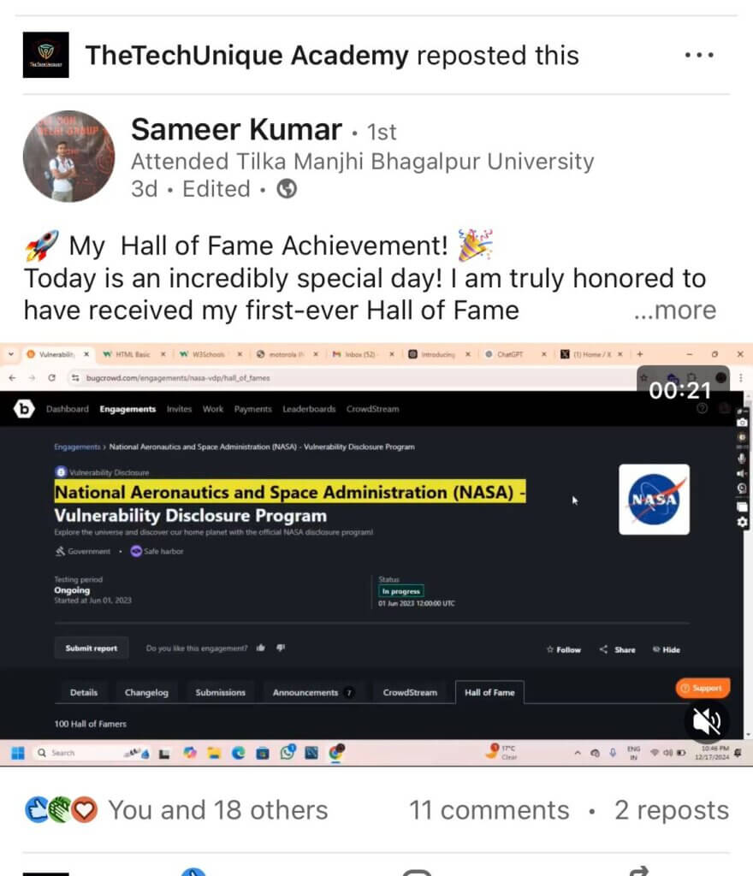This screenshot has height=876, width=753.
Task: Select the CrowdStream tab in the video
Action: tap(410, 692)
